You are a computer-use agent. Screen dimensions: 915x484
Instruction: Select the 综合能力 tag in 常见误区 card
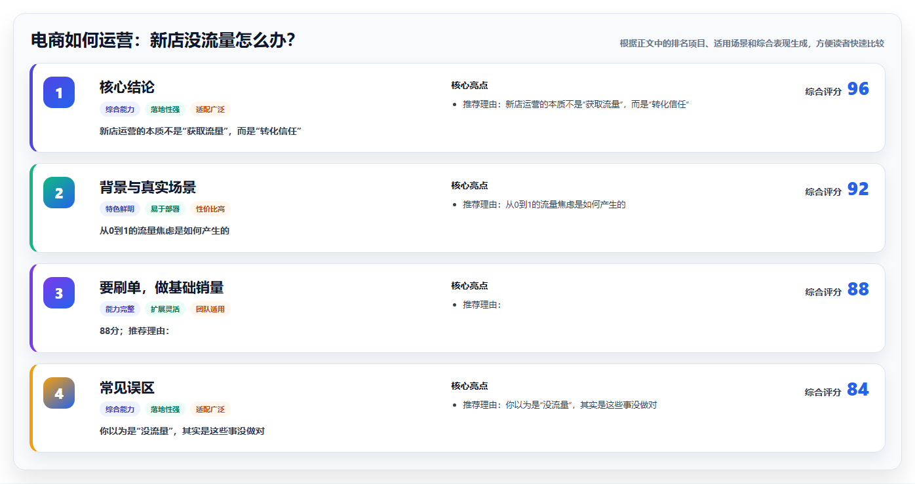[120, 410]
